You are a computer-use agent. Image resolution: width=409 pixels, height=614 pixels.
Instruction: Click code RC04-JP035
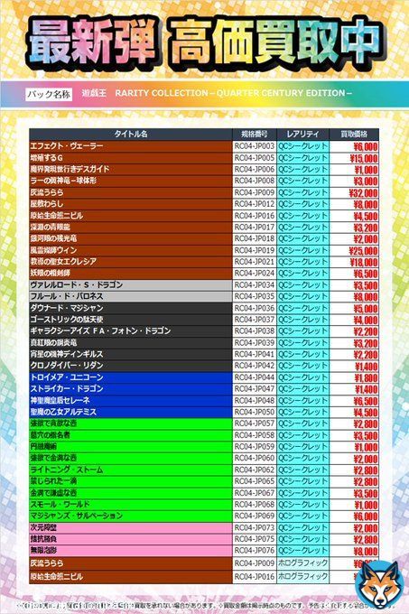(x=255, y=296)
